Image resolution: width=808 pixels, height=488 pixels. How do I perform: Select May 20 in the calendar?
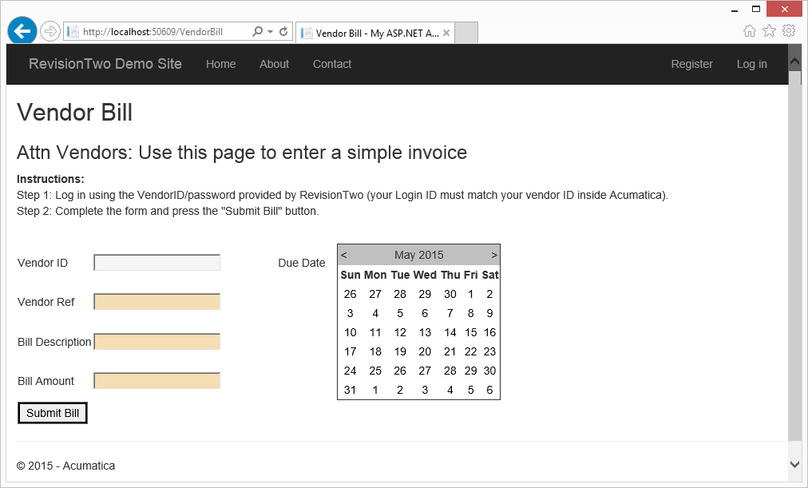425,351
